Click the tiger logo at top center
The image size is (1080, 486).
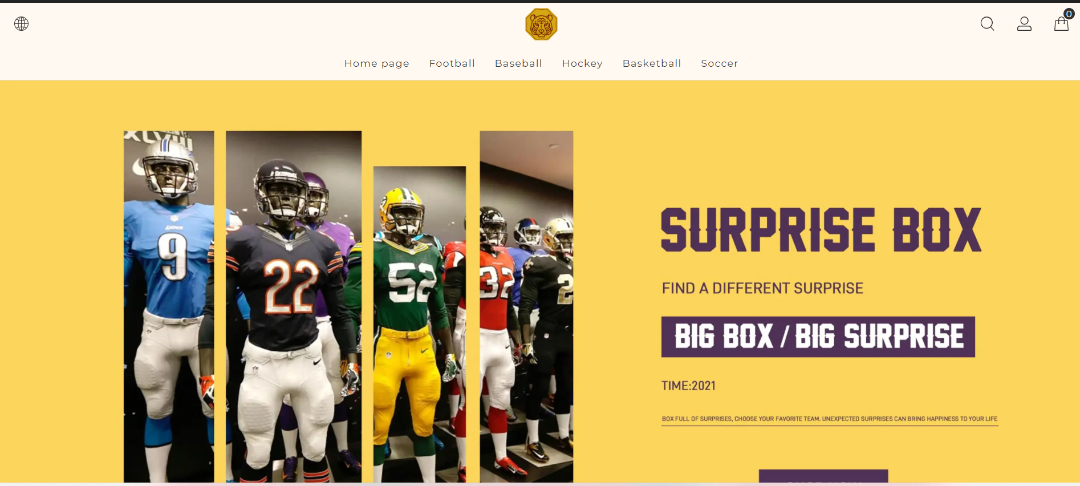[541, 24]
